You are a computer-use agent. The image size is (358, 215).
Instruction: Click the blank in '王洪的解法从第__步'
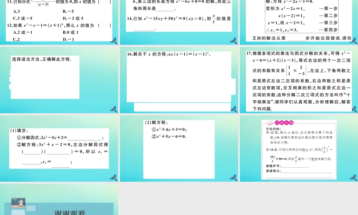click(x=296, y=39)
